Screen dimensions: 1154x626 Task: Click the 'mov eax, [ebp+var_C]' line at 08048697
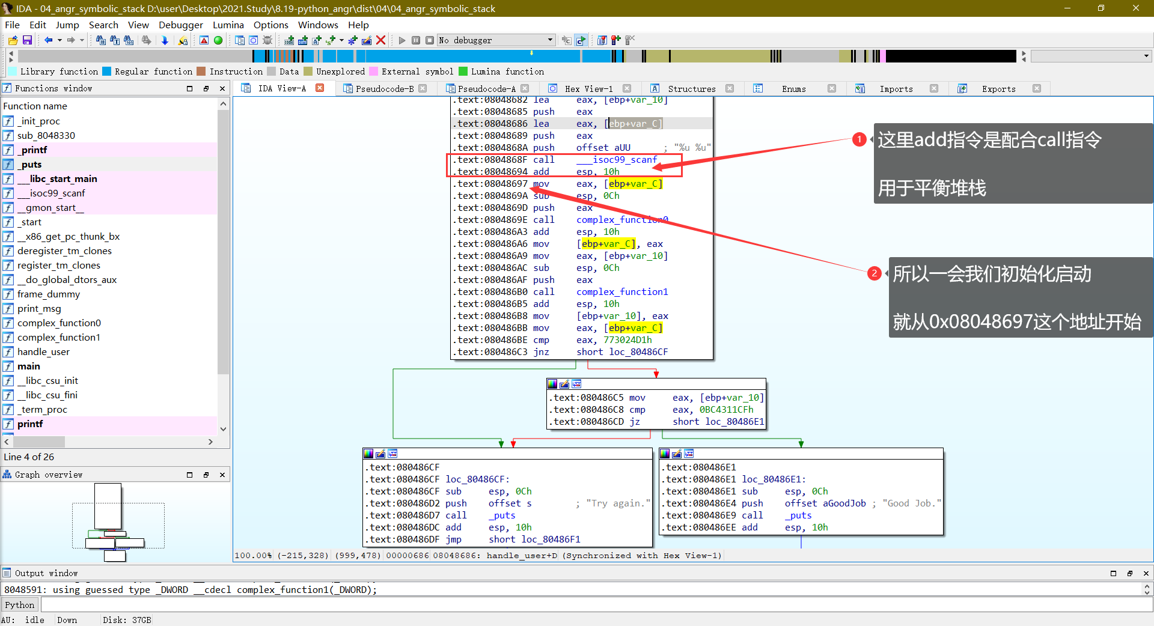point(582,184)
